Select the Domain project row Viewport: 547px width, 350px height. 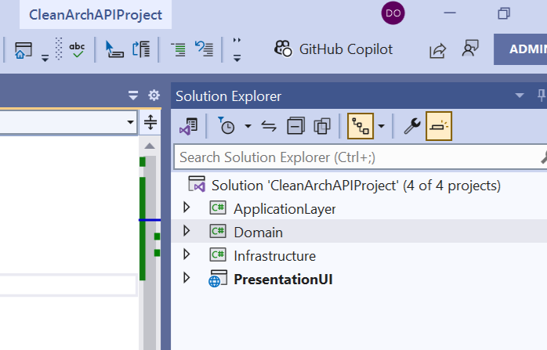(x=359, y=231)
